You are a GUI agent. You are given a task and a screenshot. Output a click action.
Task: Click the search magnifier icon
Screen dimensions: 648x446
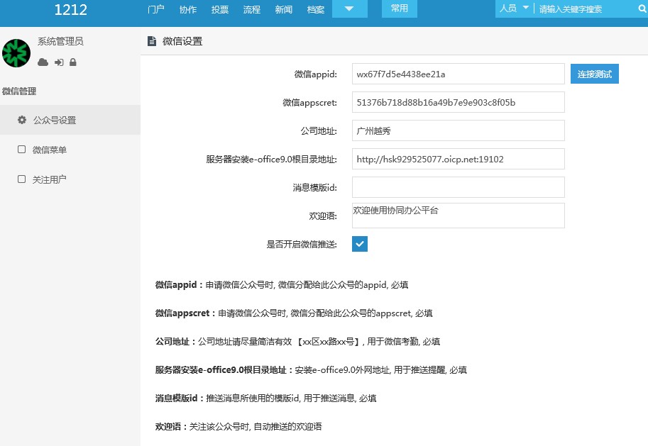click(x=642, y=9)
